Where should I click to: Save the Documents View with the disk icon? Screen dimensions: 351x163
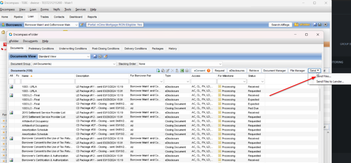click(95, 56)
